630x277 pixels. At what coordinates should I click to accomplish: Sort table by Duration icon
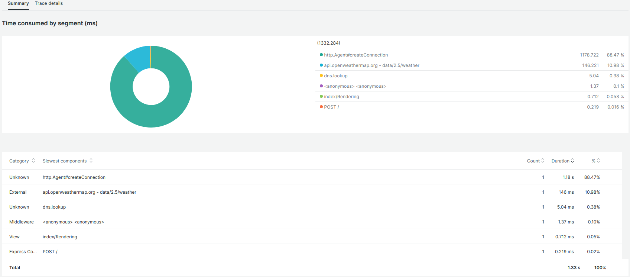572,161
